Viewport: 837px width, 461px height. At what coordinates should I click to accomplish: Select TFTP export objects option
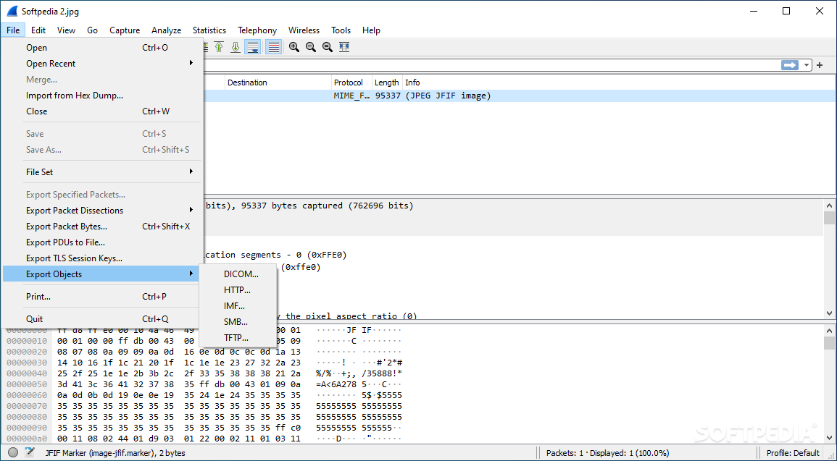(238, 338)
